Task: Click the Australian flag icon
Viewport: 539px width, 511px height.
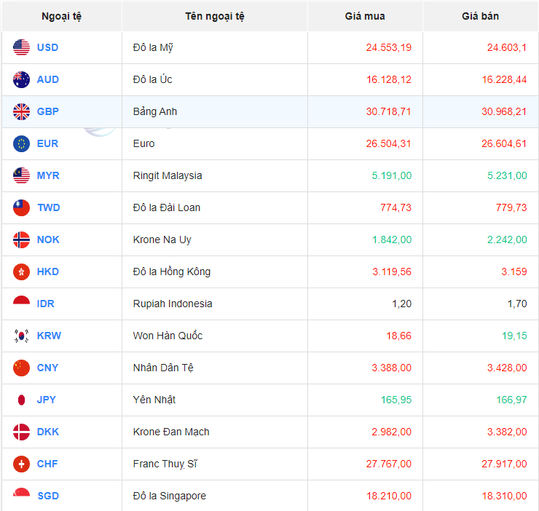Action: point(21,80)
